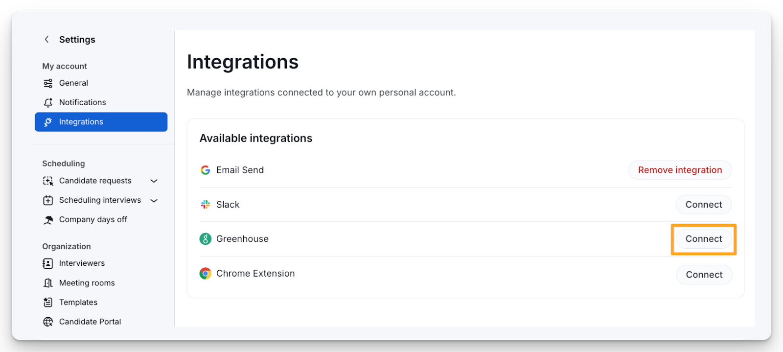
Task: Open Interviewers in the Organization section
Action: coord(82,263)
